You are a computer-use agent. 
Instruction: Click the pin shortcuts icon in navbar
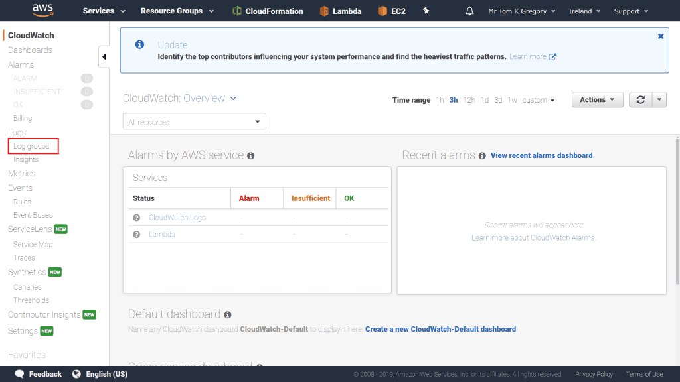[426, 11]
